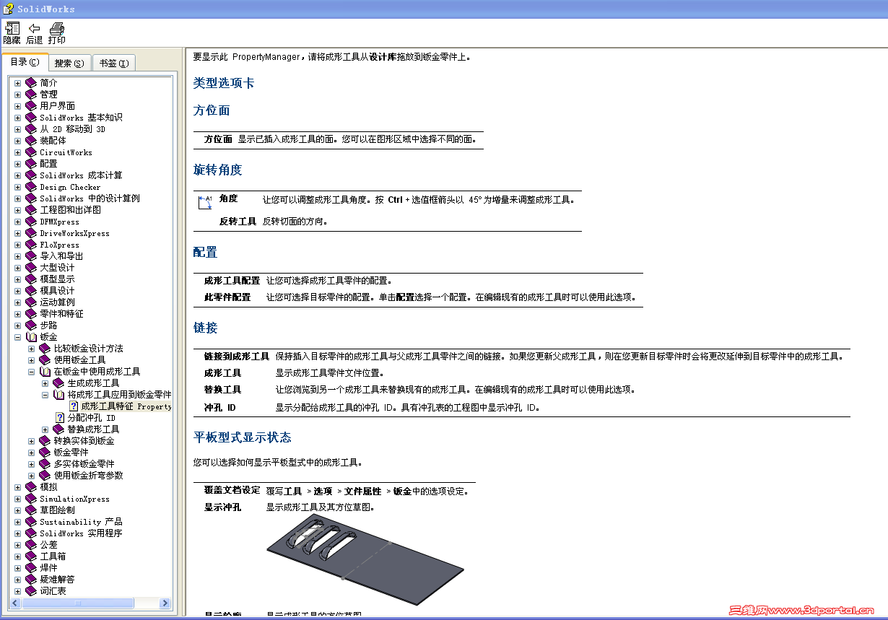Click the 平板型式显示状态 heading text
Screen dimensions: 888x620
[x=243, y=437]
